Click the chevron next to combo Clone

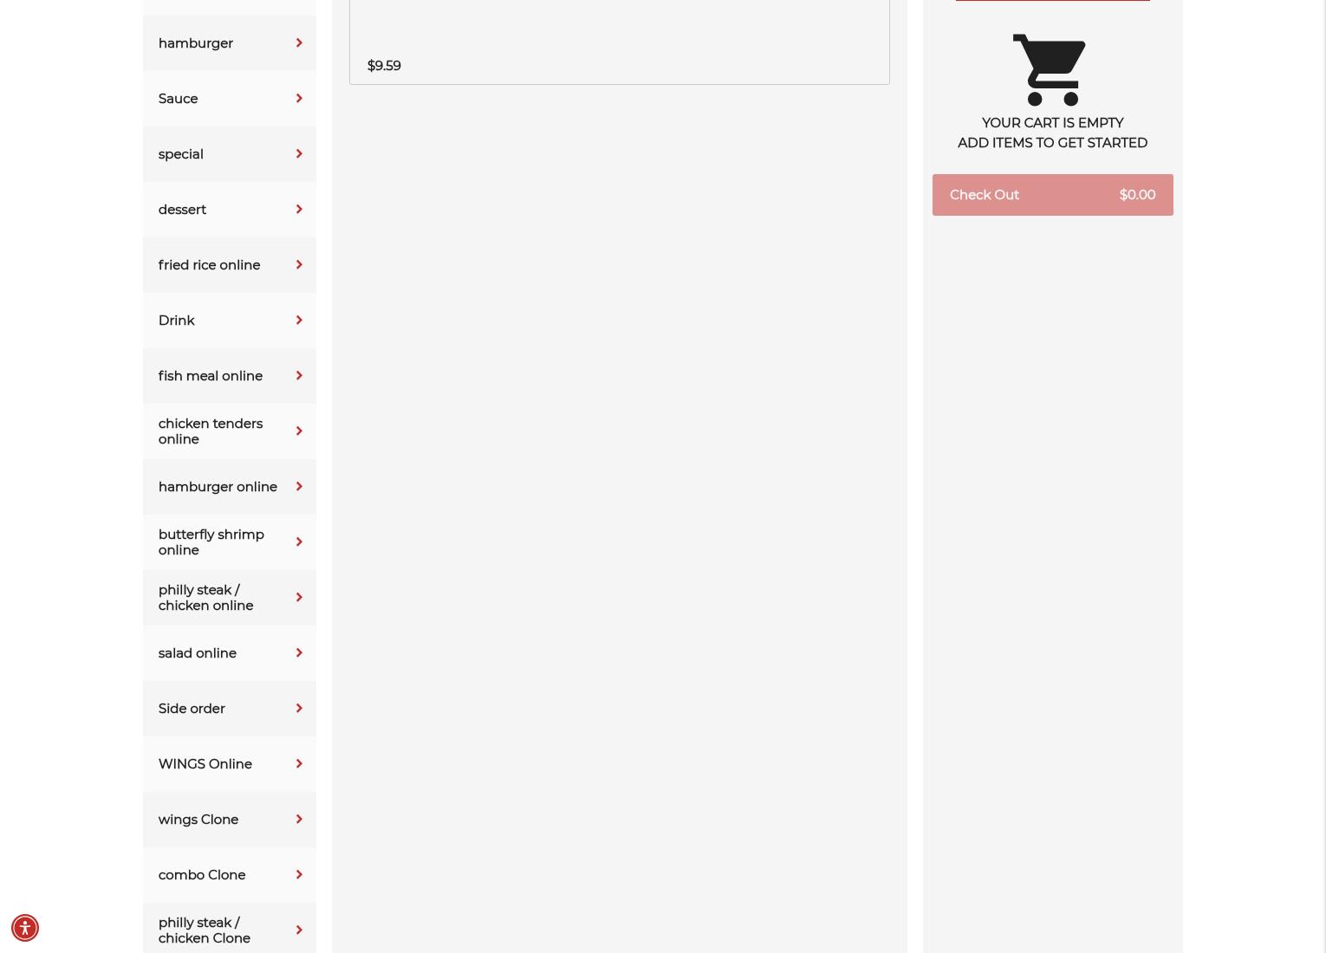299,875
